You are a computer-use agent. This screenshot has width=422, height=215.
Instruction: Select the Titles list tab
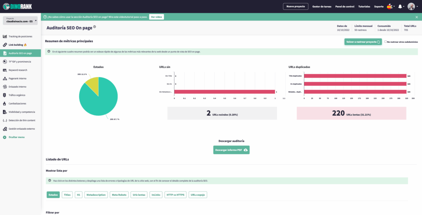67,195
